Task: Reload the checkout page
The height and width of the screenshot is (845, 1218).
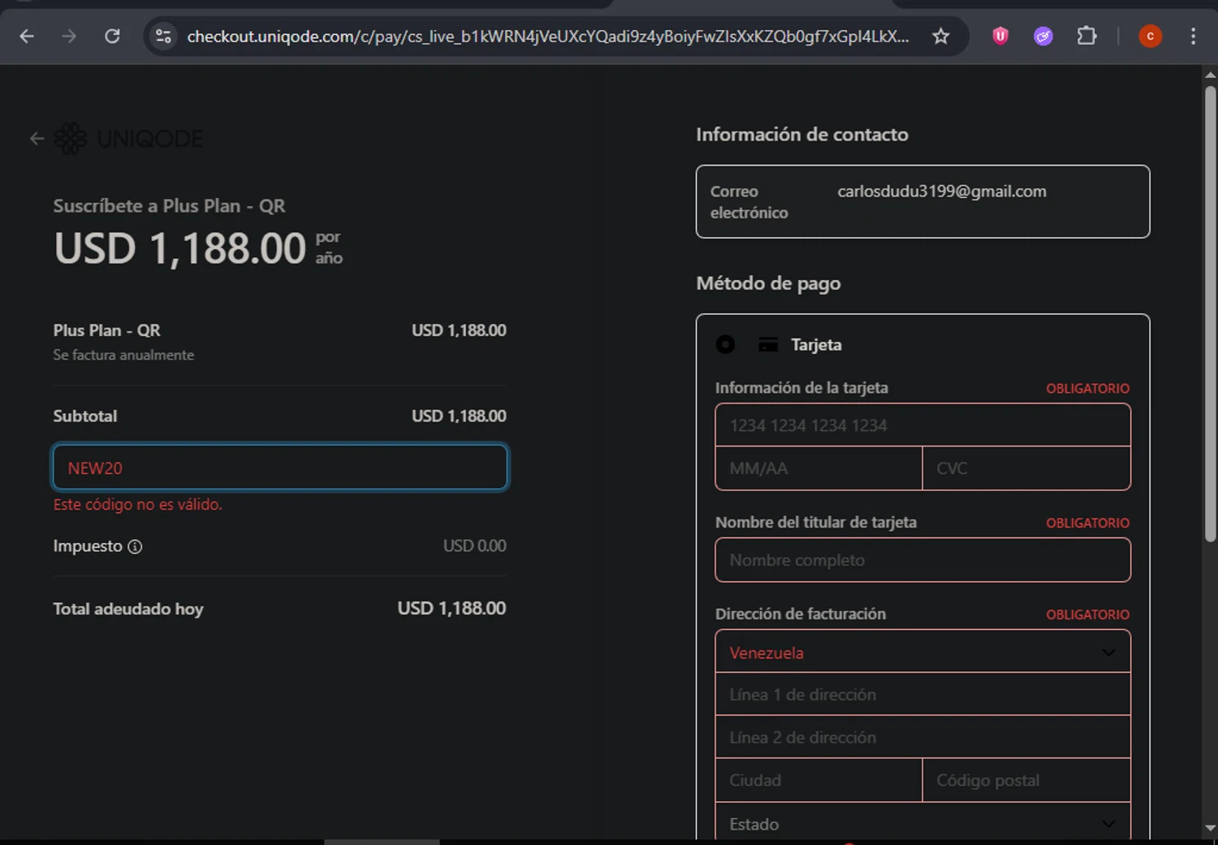Action: (x=113, y=36)
